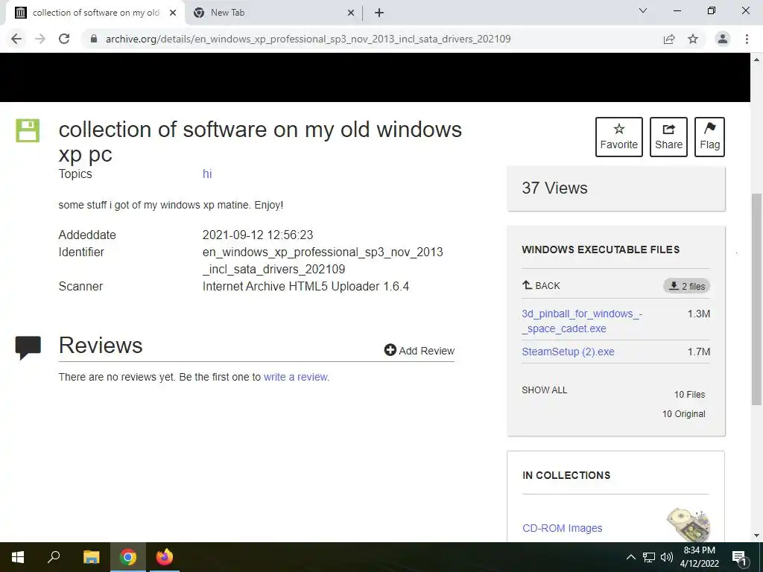Open Firefox from the taskbar

165,557
